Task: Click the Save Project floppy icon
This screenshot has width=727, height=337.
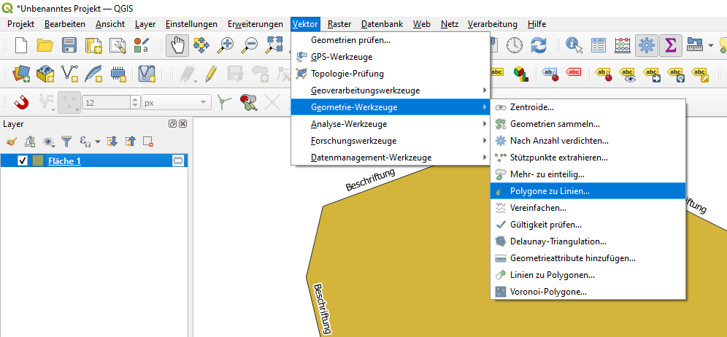Action: 69,45
